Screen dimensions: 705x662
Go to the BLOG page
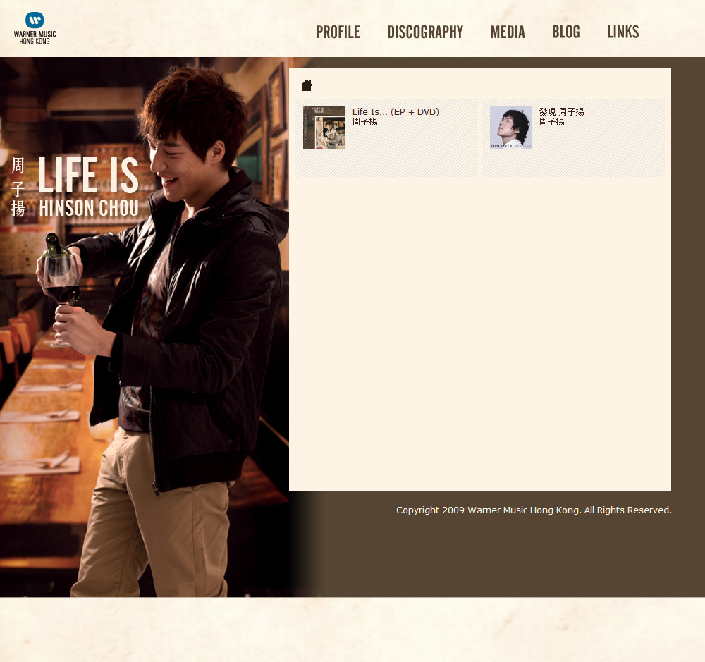coord(565,32)
